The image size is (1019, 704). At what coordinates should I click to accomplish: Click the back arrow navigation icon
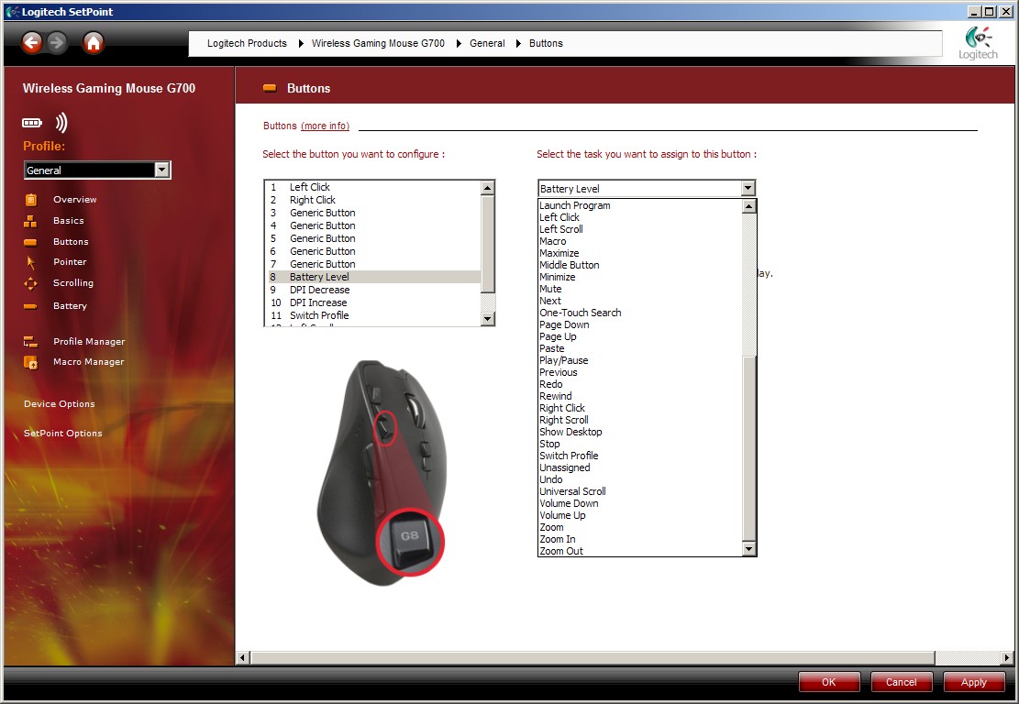point(33,42)
